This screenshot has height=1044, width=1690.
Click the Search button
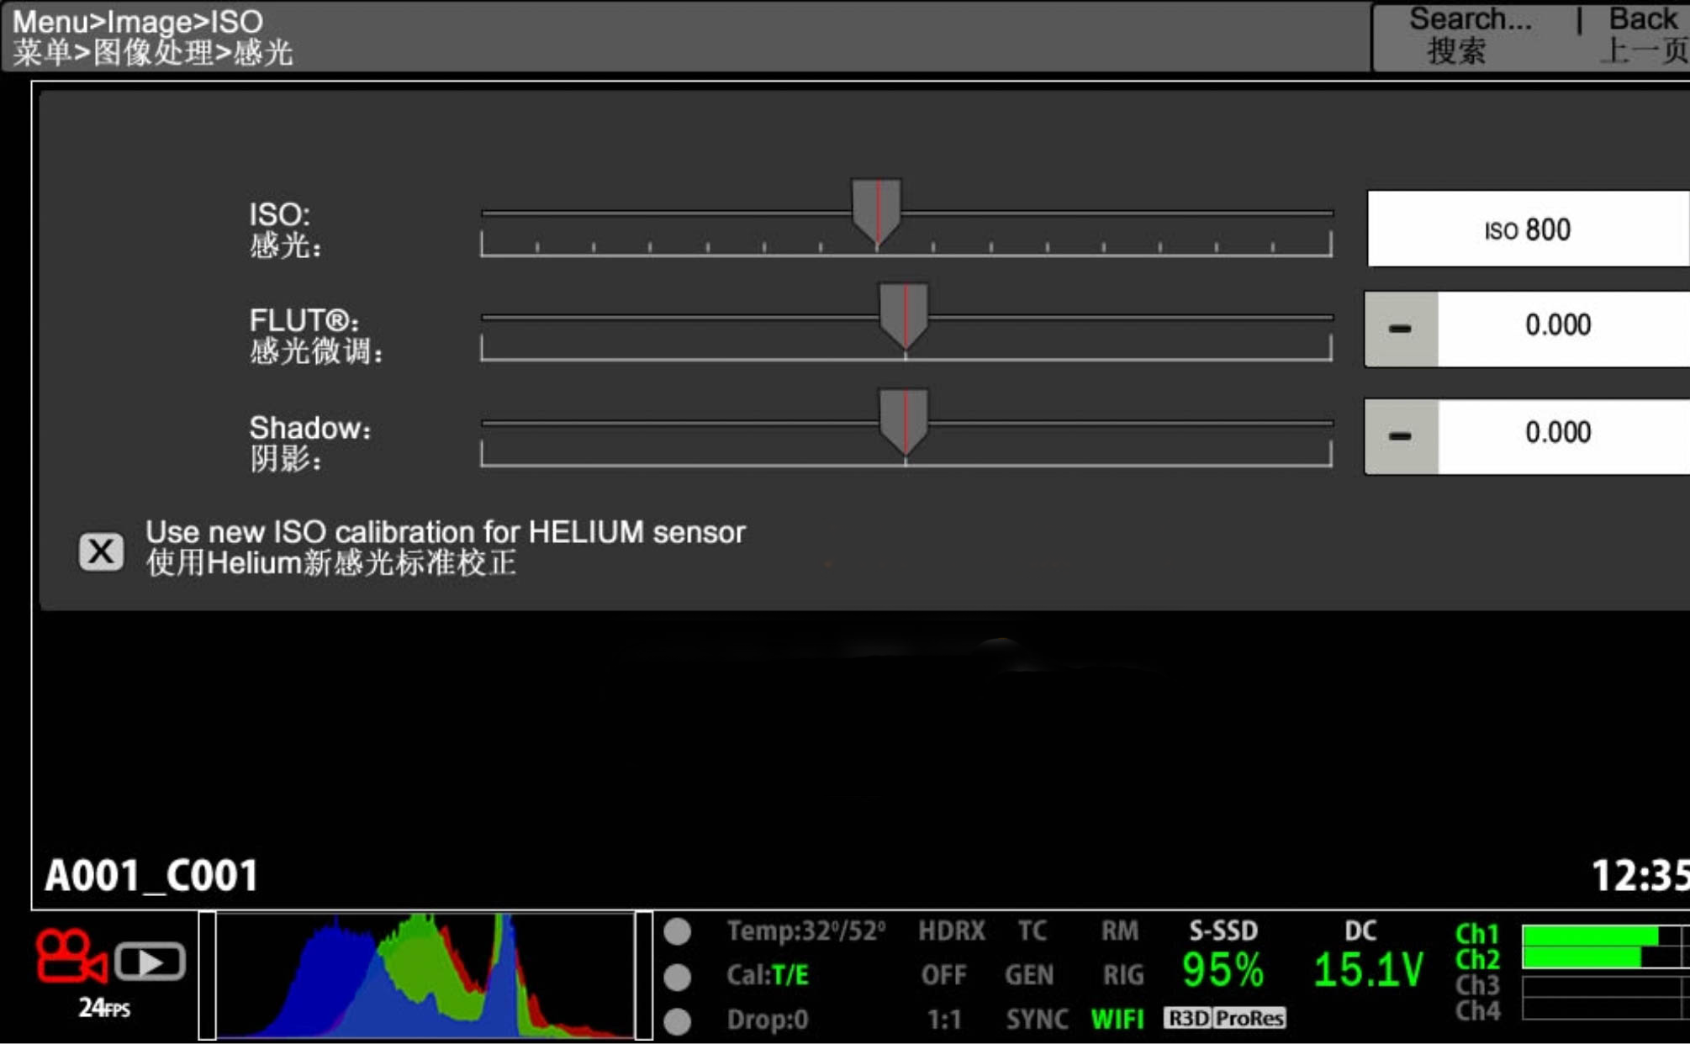(1469, 35)
